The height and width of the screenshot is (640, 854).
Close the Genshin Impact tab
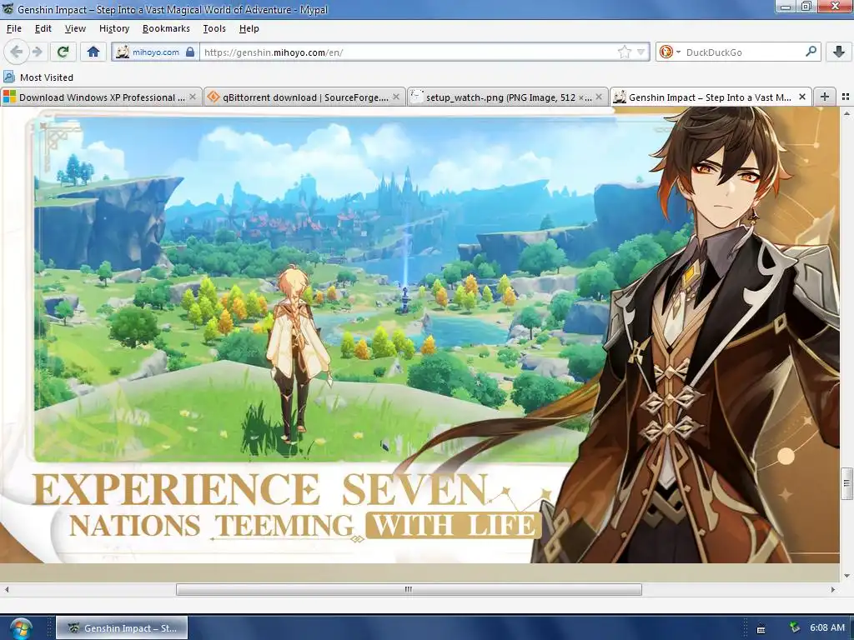point(801,97)
